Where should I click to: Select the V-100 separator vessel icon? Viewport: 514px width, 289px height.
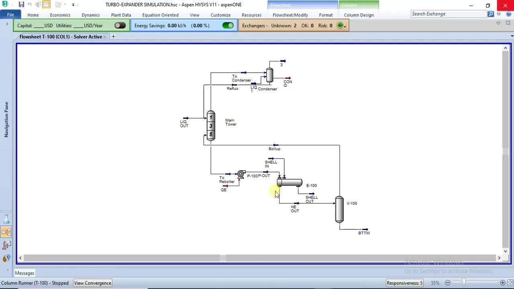coord(339,209)
